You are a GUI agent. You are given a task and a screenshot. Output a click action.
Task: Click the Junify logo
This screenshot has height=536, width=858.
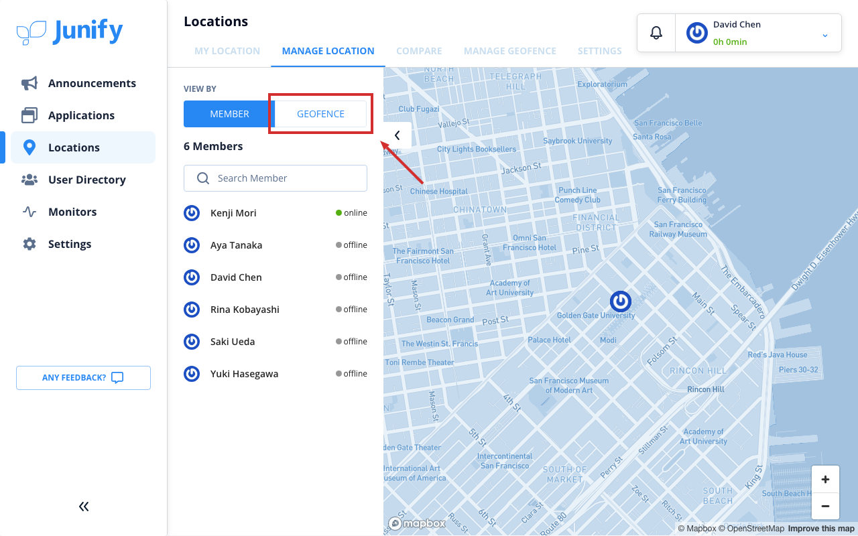point(70,31)
